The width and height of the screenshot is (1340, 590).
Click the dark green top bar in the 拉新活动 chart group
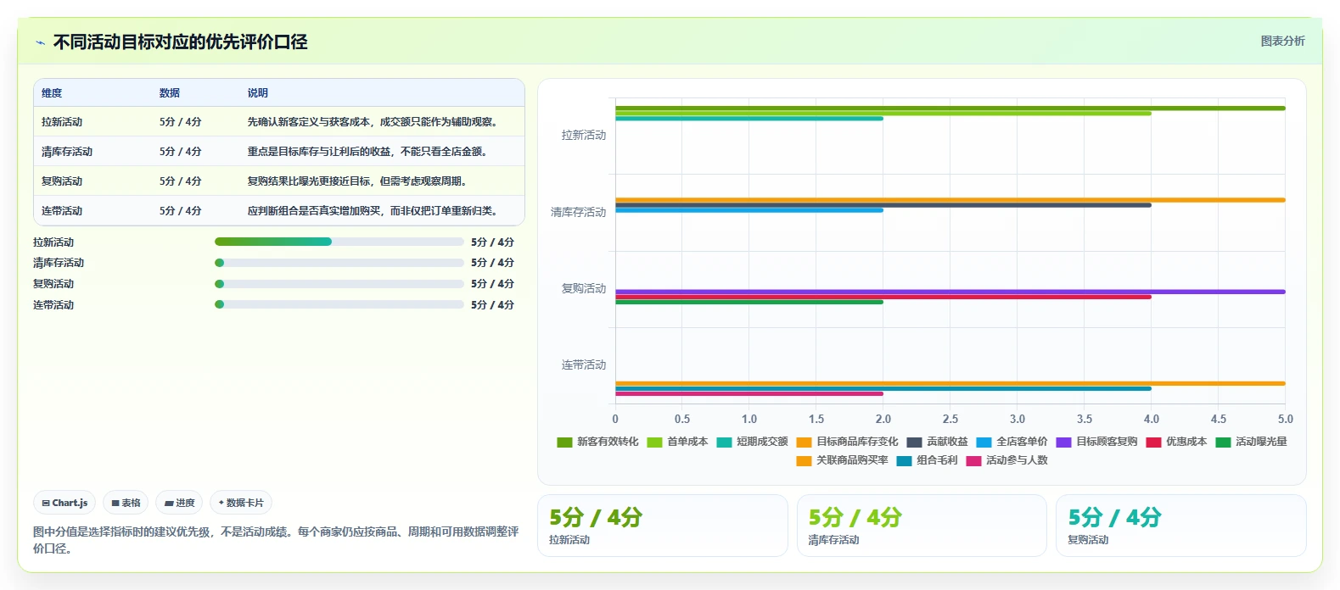tap(950, 108)
